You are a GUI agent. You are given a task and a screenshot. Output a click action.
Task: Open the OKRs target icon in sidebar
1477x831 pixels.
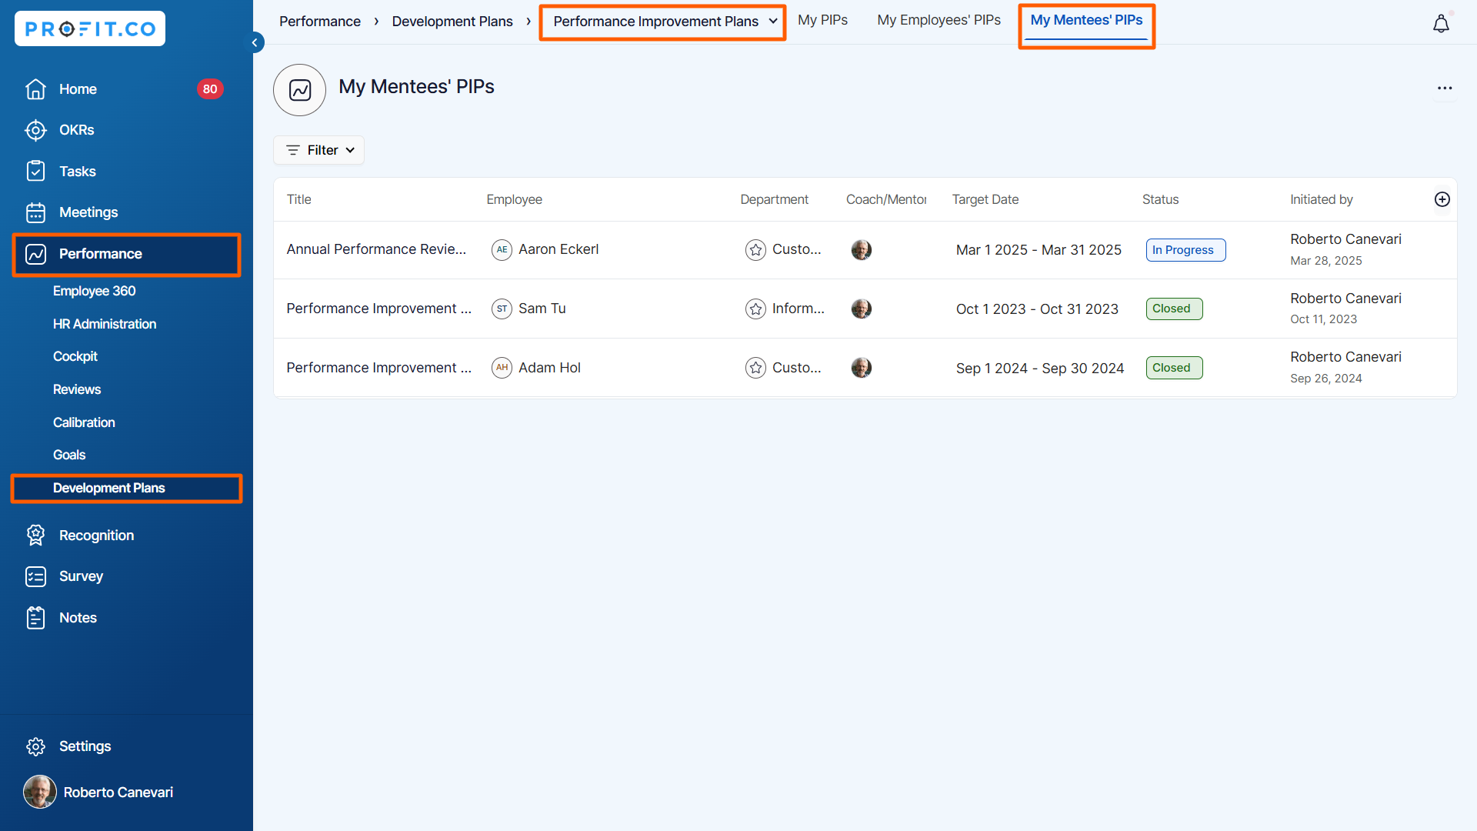[x=35, y=130]
